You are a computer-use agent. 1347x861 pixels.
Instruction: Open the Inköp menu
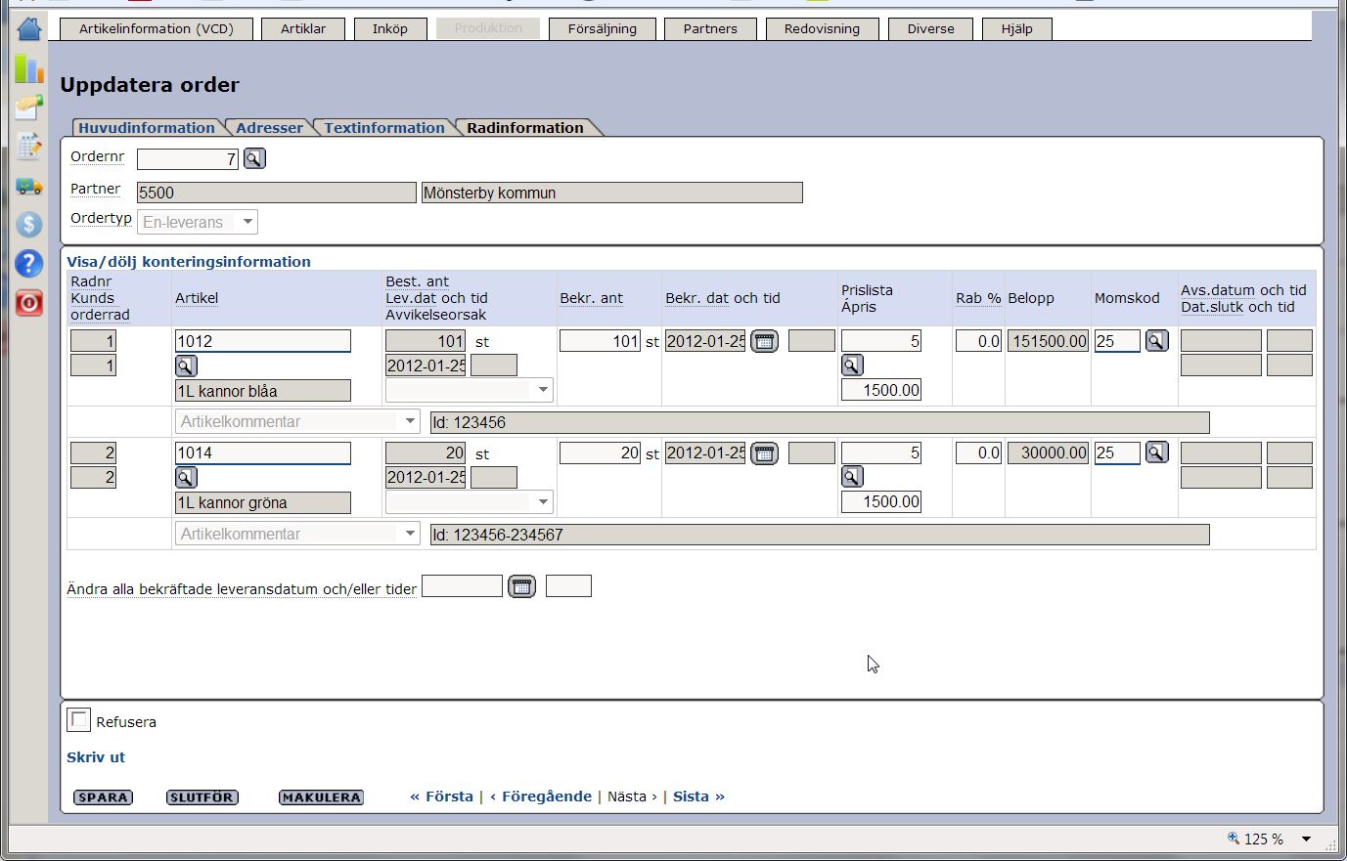[x=390, y=28]
